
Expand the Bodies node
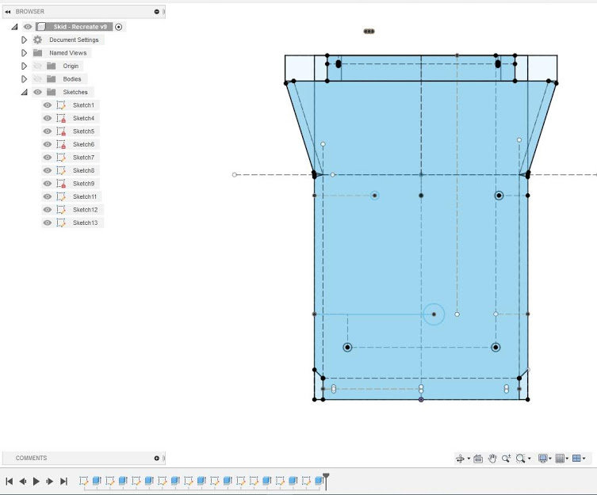pyautogui.click(x=24, y=78)
